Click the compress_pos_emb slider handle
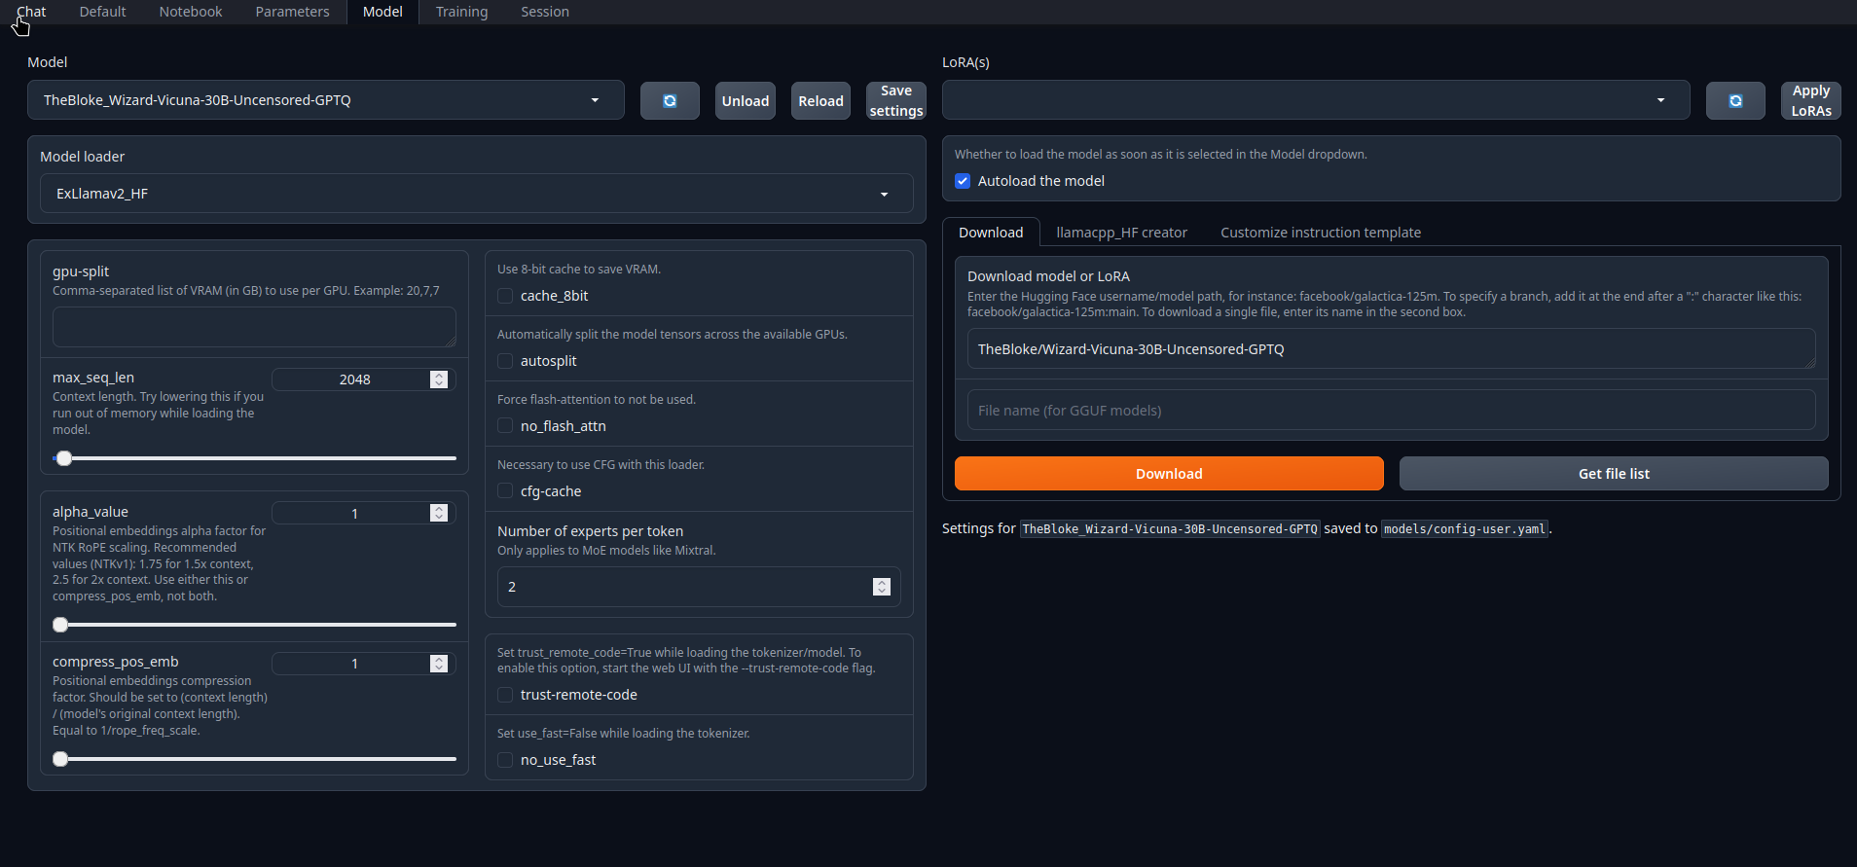The width and height of the screenshot is (1857, 867). pos(60,759)
